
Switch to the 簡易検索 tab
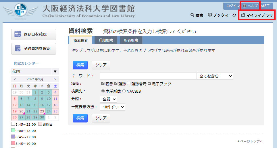click(x=80, y=40)
